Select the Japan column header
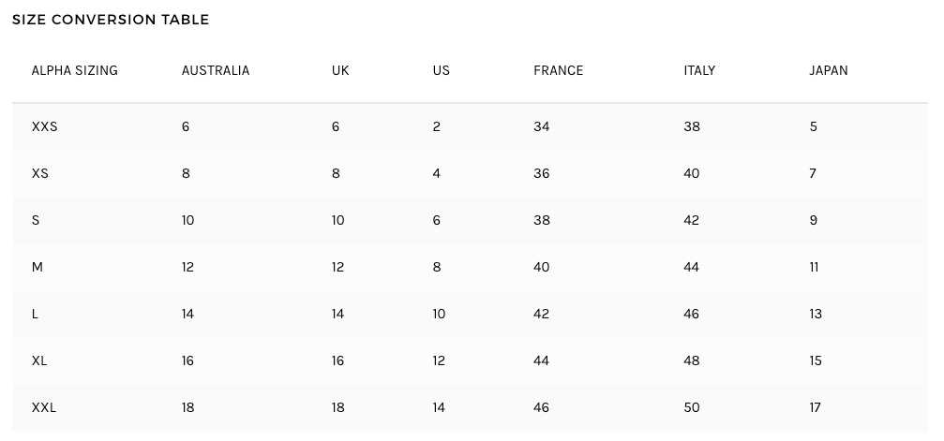 coord(829,70)
